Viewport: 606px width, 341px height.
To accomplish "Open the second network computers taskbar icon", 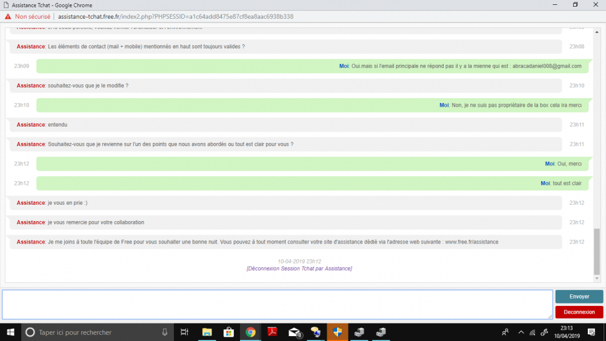I will (381, 332).
